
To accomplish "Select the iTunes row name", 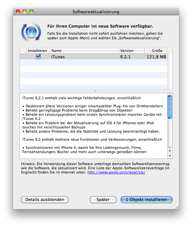I will 58,57.
